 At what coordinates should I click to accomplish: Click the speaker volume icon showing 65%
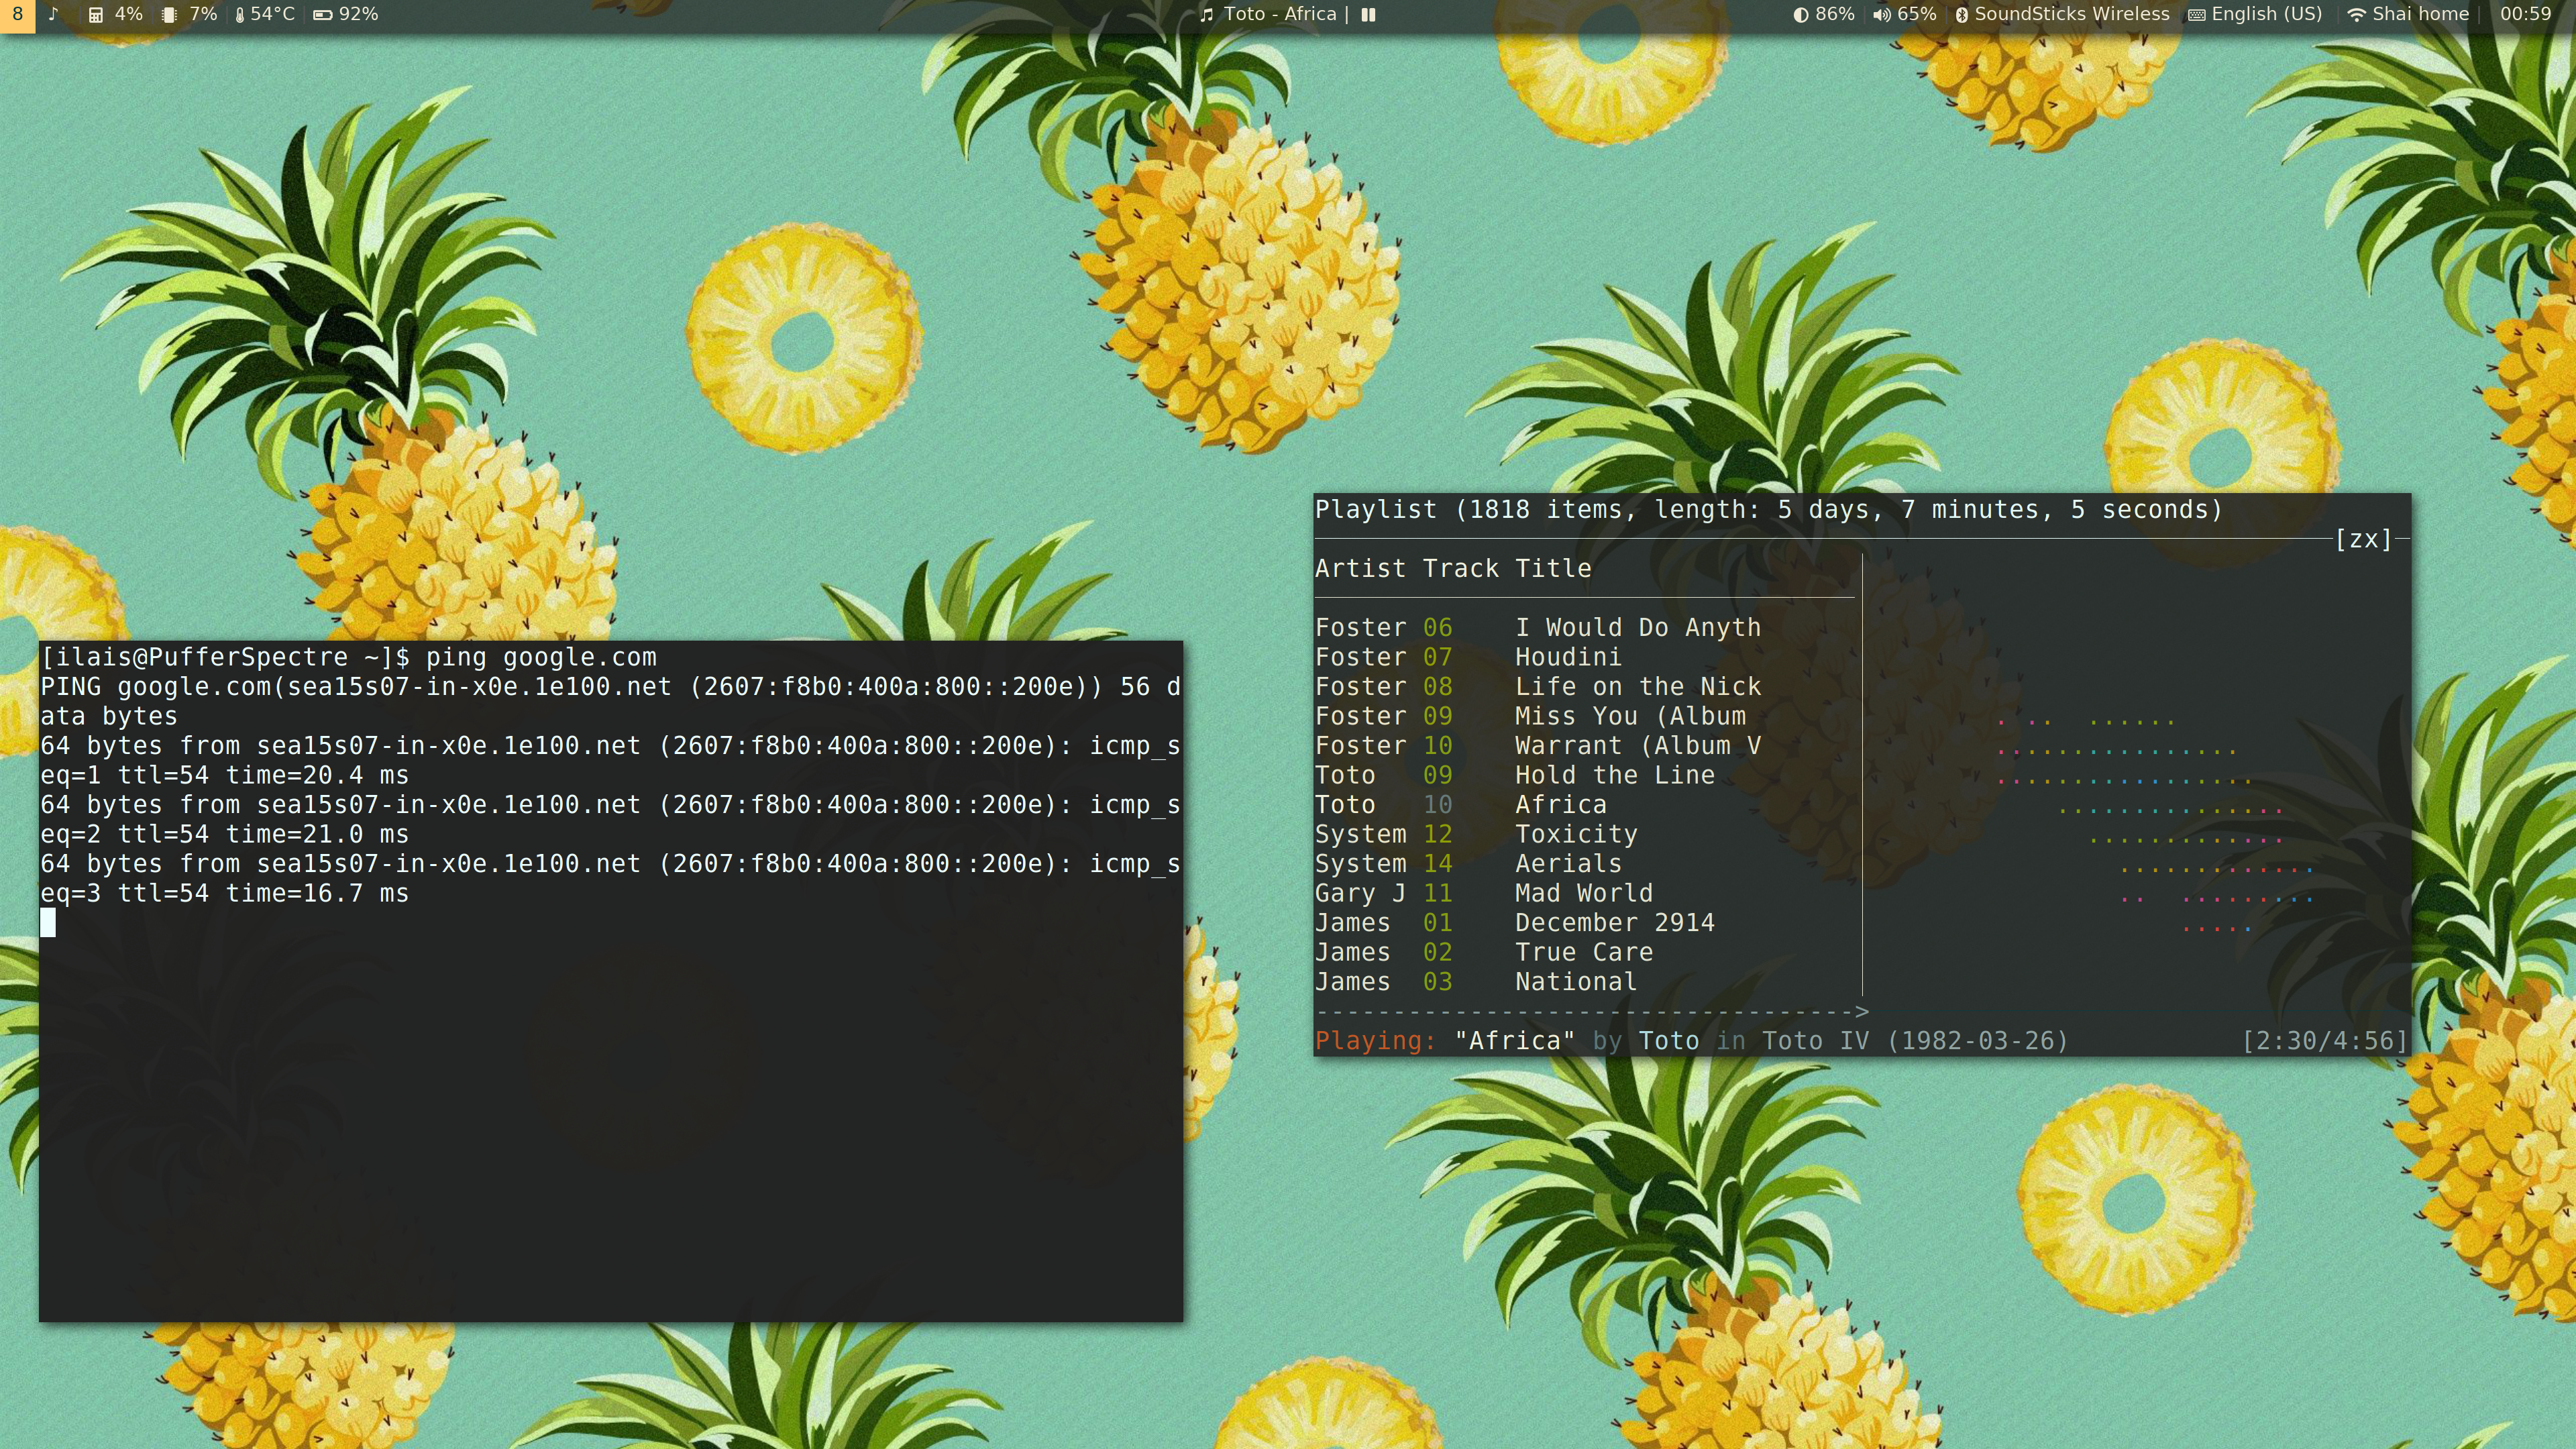[1882, 15]
